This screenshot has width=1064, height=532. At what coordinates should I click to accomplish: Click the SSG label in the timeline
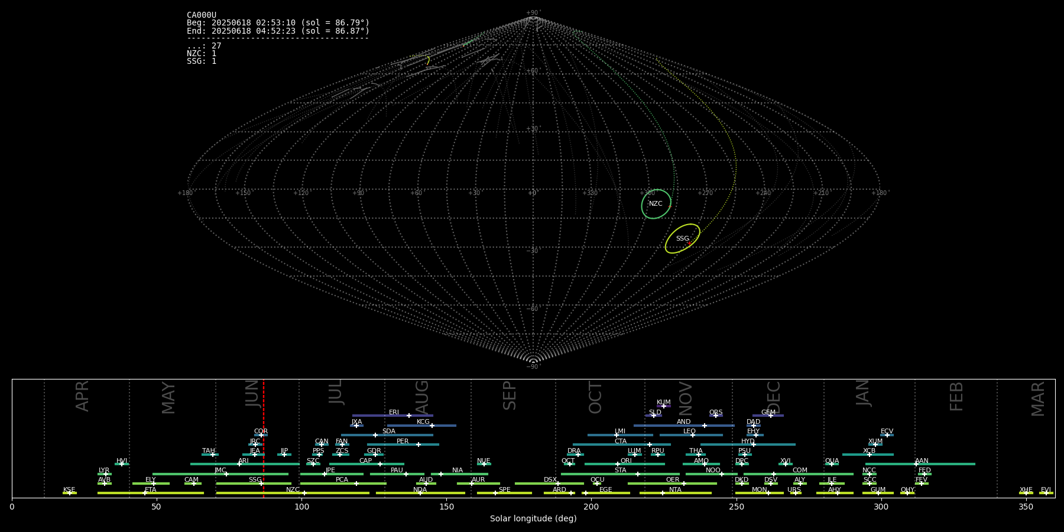255,480
